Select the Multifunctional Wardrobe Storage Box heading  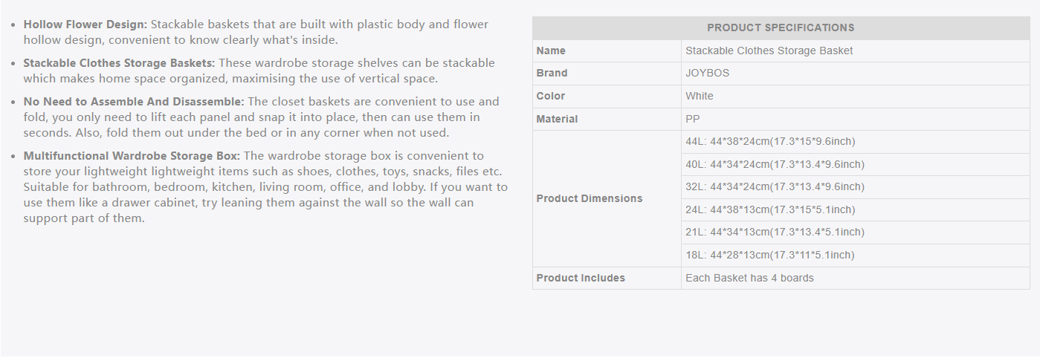(x=132, y=156)
